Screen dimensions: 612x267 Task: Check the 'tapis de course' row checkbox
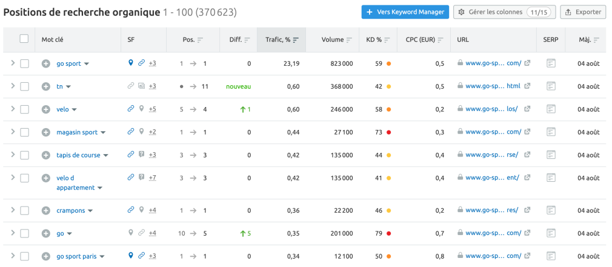(25, 155)
